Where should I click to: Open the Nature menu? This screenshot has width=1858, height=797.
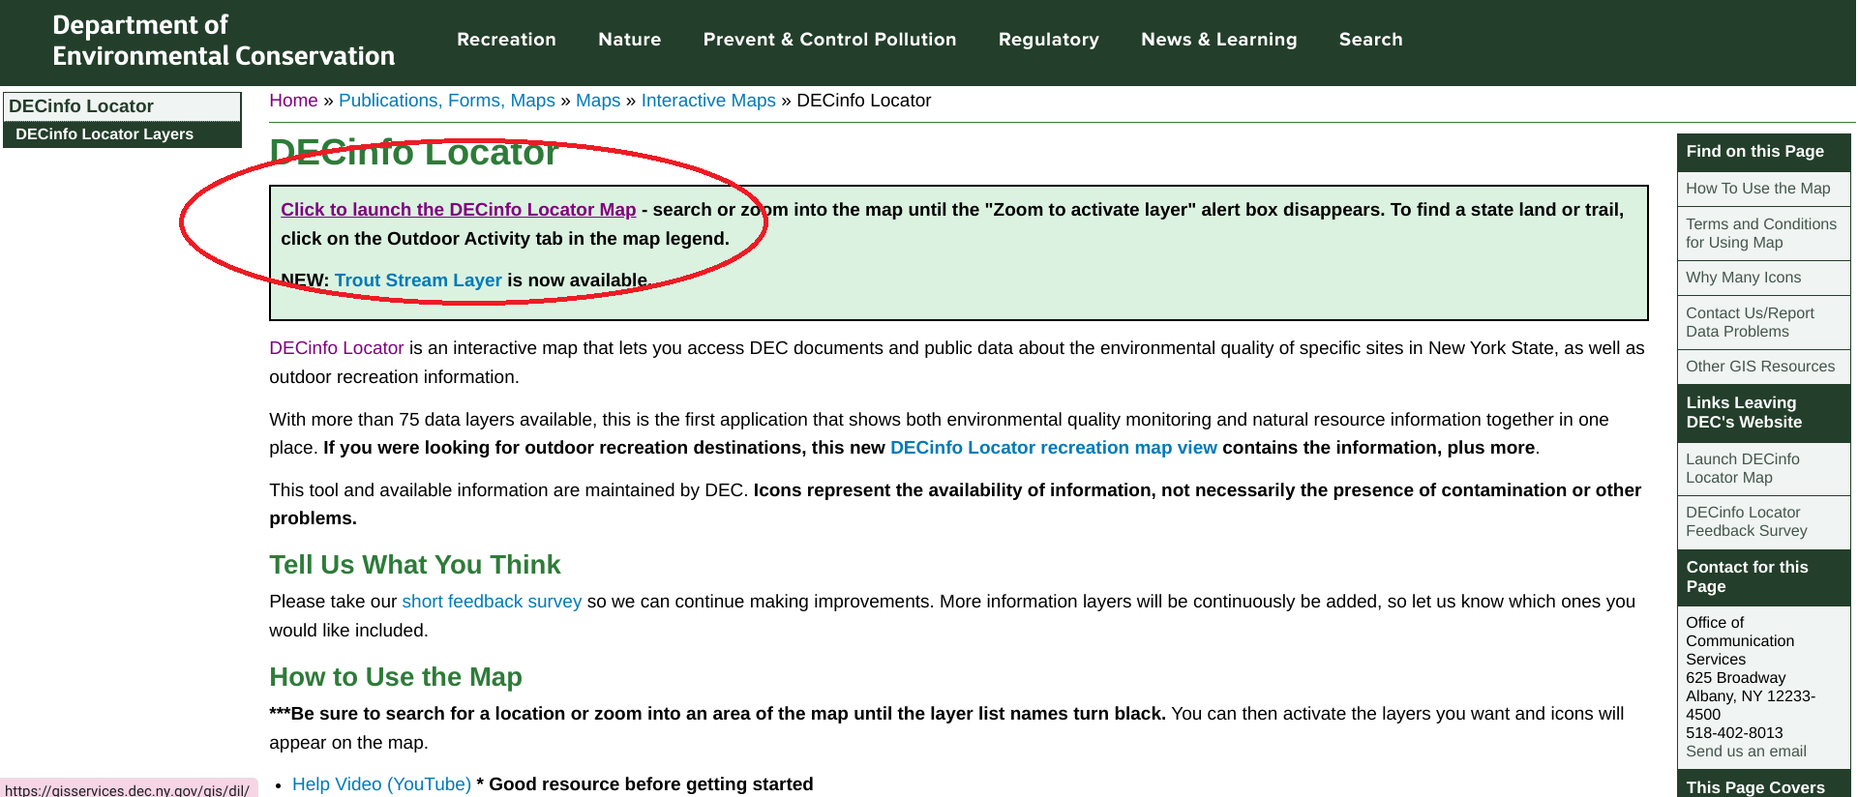point(629,40)
